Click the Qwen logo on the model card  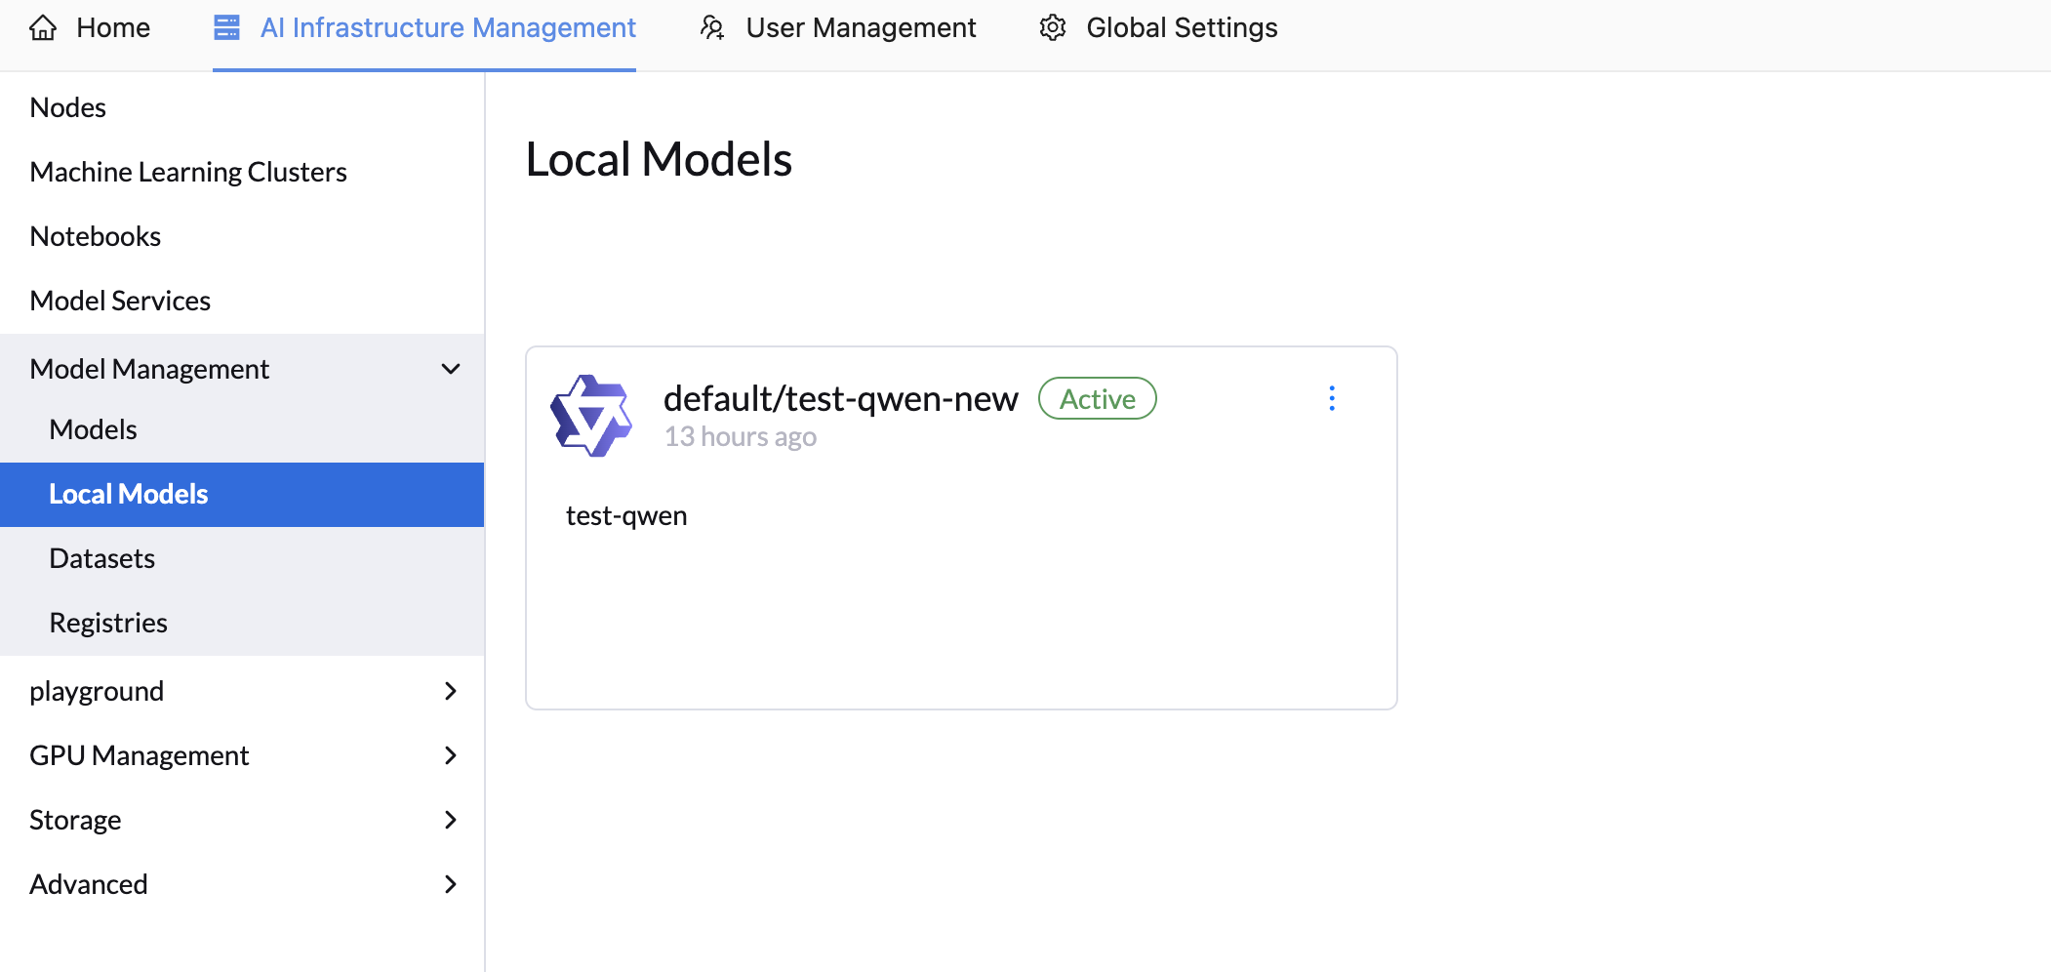[591, 416]
